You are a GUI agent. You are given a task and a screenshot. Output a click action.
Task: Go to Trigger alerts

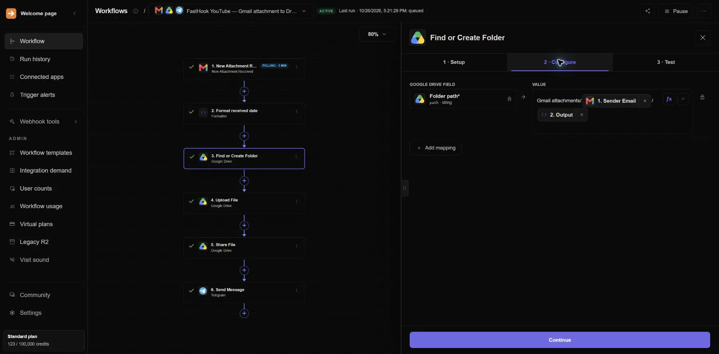point(44,95)
